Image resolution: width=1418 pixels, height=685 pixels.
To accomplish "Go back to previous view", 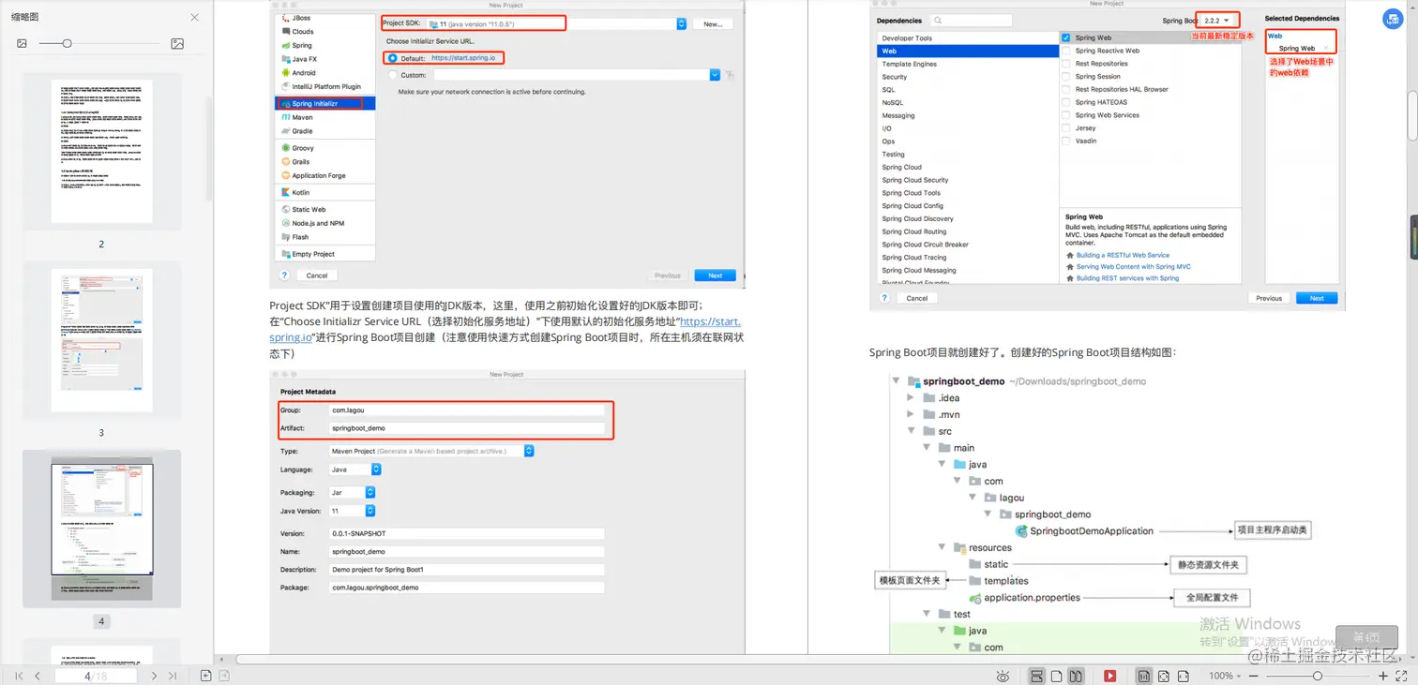I will tap(206, 676).
